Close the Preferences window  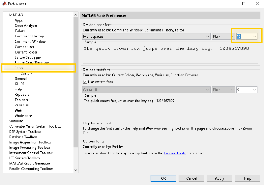[257, 4]
